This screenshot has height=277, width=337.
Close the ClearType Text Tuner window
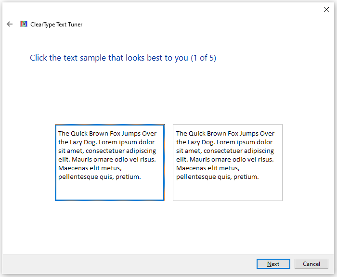[326, 10]
